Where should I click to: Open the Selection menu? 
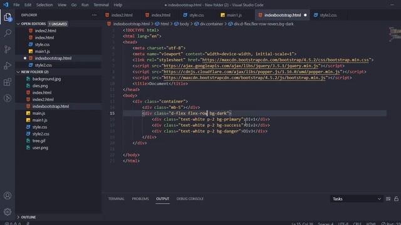pos(44,5)
